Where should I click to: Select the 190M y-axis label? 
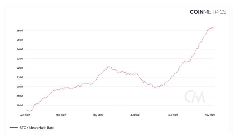tap(19, 96)
